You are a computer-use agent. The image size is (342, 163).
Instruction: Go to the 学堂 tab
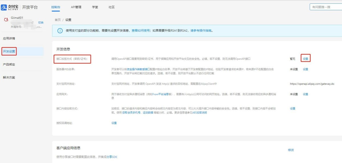pyautogui.click(x=95, y=7)
